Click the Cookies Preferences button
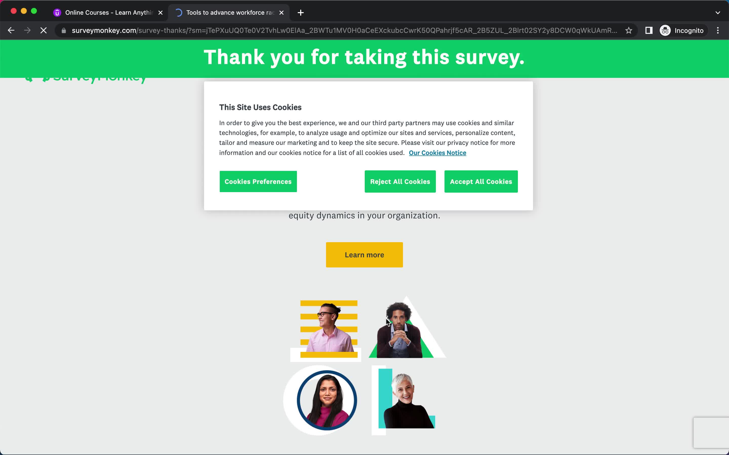The height and width of the screenshot is (455, 729). coord(258,181)
